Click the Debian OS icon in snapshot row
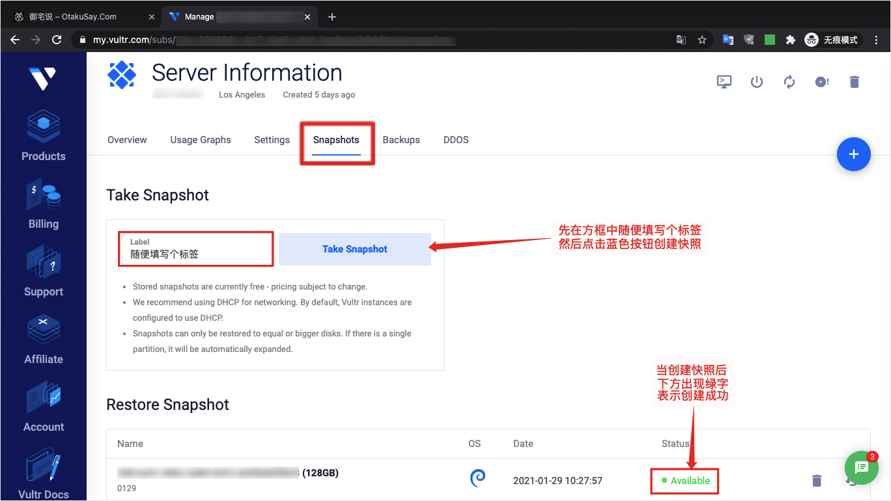 tap(477, 478)
